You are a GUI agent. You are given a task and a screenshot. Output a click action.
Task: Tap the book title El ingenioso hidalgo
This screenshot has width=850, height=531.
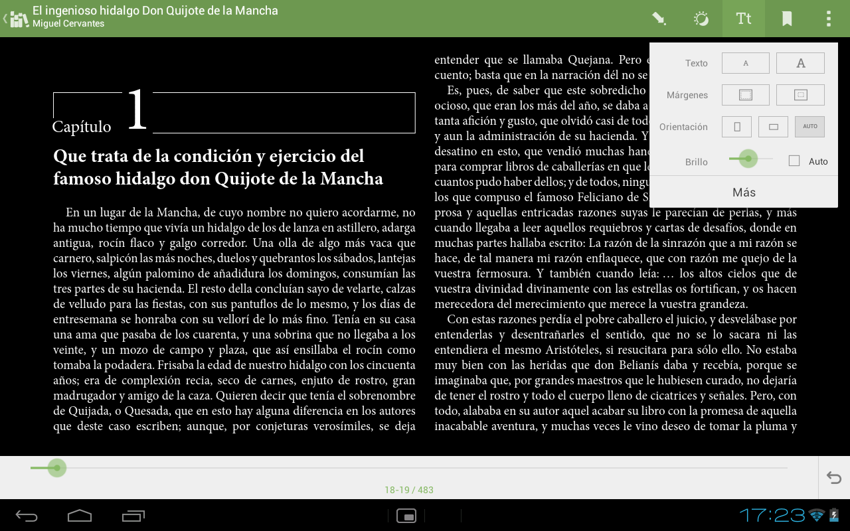(x=155, y=11)
